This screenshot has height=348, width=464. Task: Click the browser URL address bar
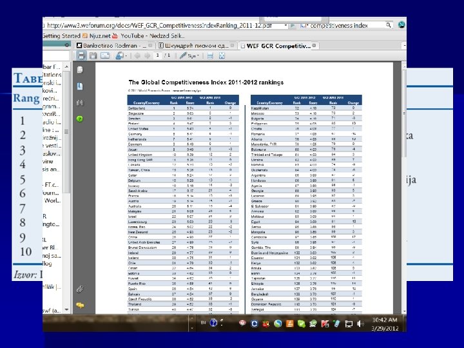click(163, 25)
